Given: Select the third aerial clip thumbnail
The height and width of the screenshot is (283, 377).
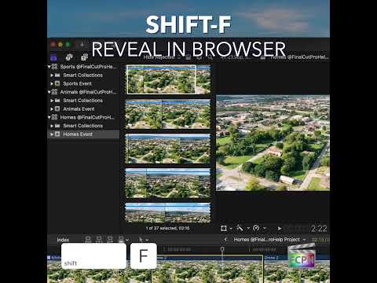Looking at the screenshot, I should click(168, 149).
